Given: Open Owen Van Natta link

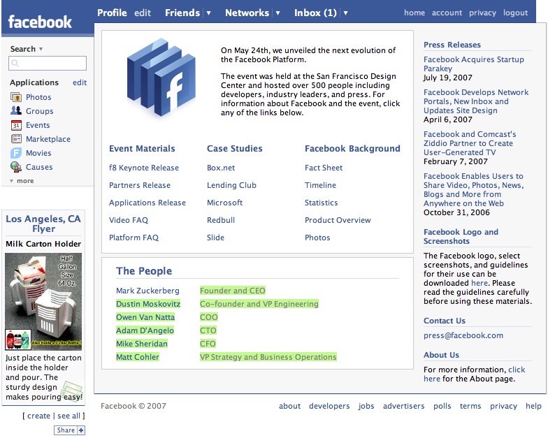Looking at the screenshot, I should click(x=145, y=317).
